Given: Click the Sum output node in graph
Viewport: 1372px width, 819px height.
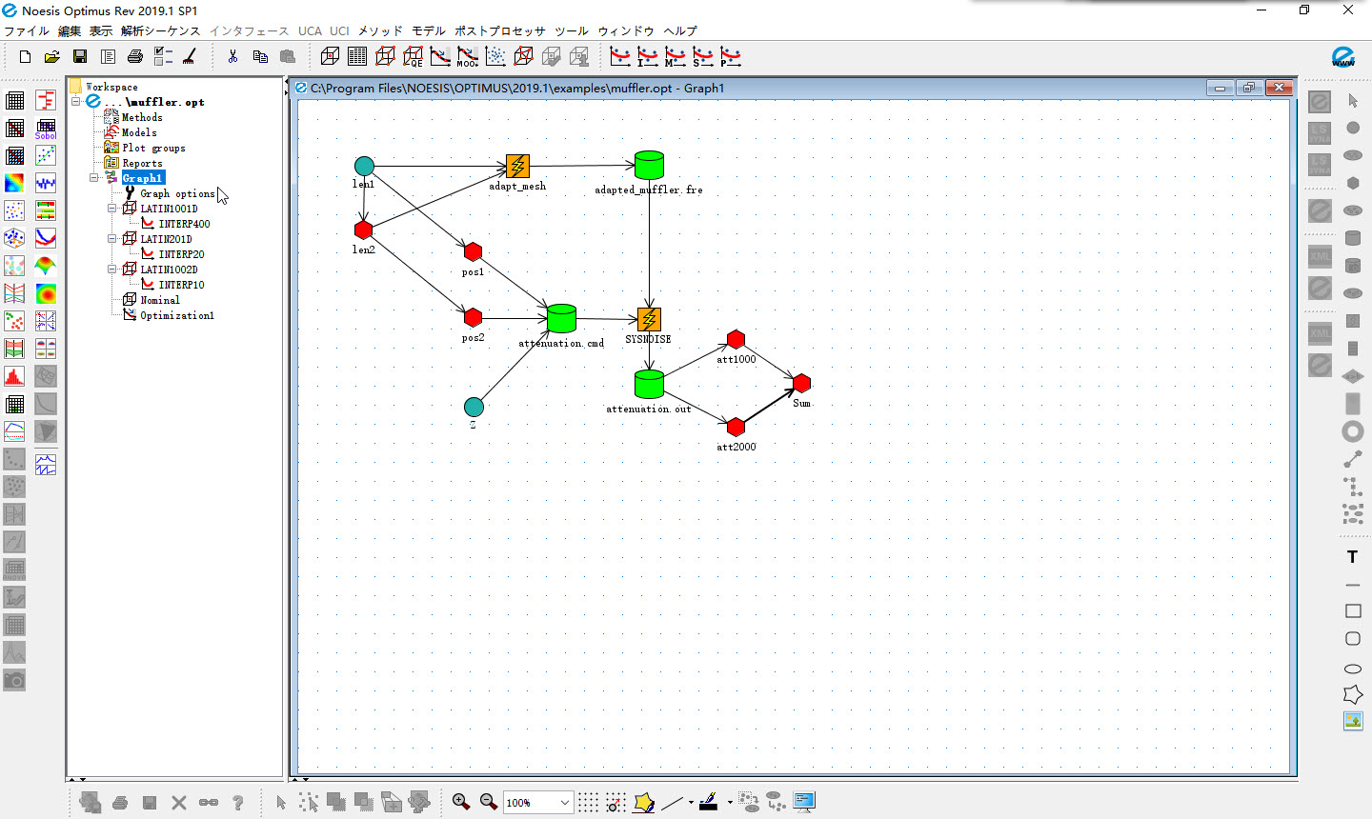Looking at the screenshot, I should 802,383.
